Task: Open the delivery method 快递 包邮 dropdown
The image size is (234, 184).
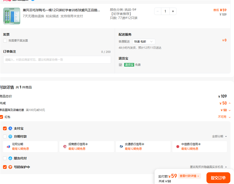Action: click(144, 42)
